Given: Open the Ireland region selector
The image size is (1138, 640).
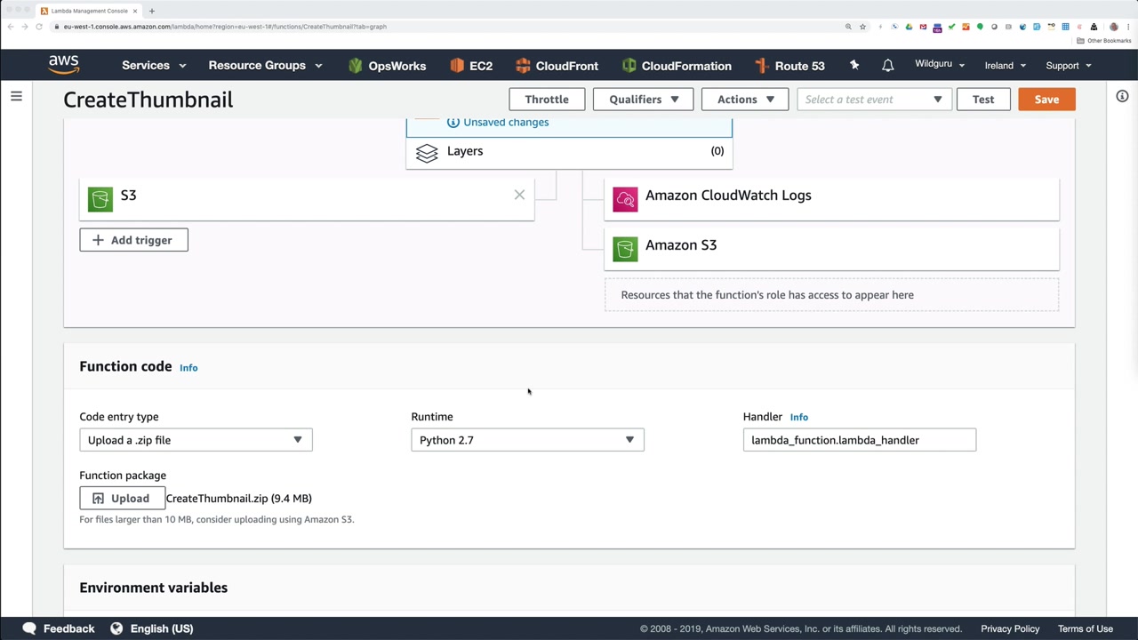Looking at the screenshot, I should coord(1006,66).
